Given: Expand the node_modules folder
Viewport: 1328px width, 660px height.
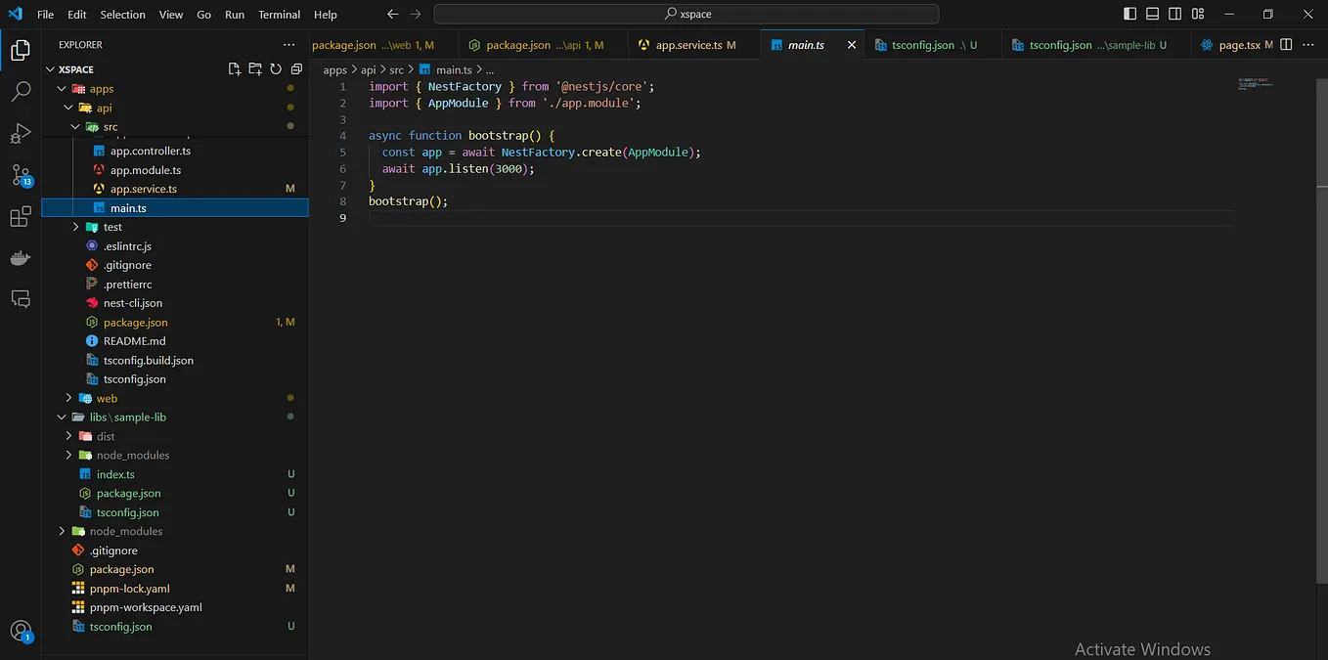Looking at the screenshot, I should 62,531.
